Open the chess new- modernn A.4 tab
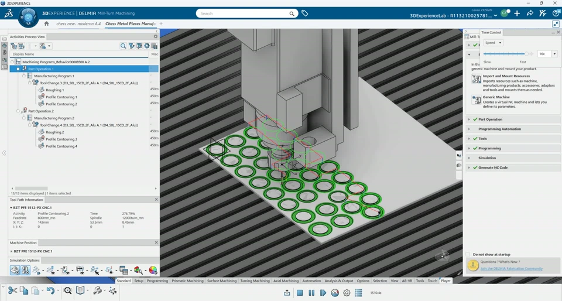 point(78,23)
